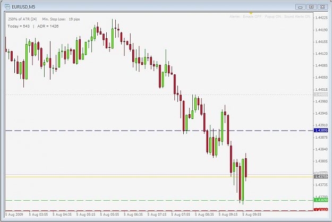This screenshot has width=332, height=222.
Task: Click the 'Popup ON' alerter label
Action: pos(273,16)
